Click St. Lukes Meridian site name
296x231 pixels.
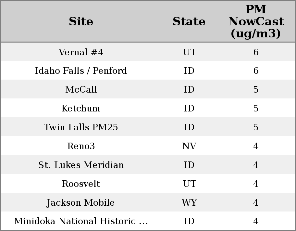(x=81, y=165)
